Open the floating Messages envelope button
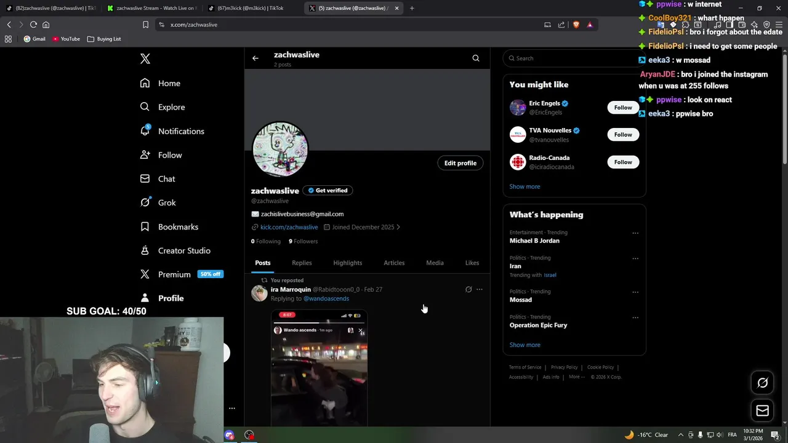 tap(762, 410)
